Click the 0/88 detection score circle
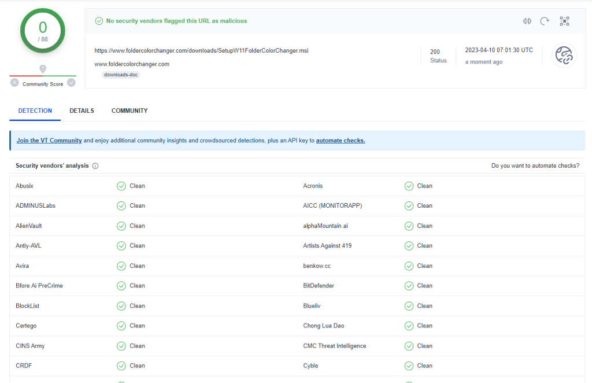 (x=43, y=31)
